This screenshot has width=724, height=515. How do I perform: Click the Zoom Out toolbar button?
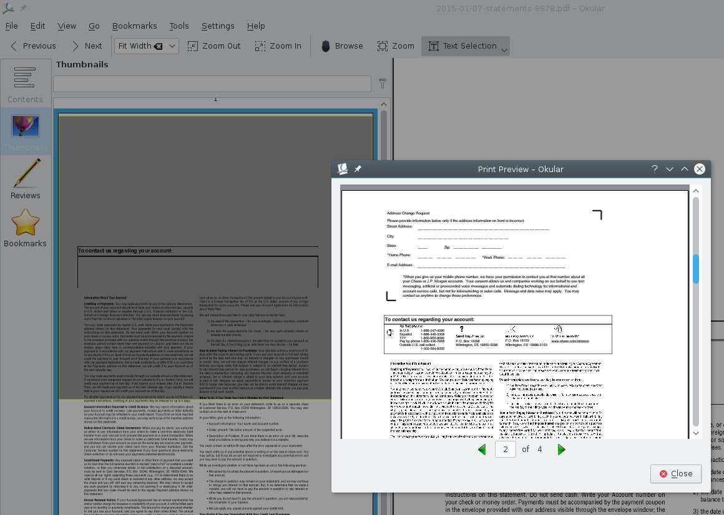[214, 46]
